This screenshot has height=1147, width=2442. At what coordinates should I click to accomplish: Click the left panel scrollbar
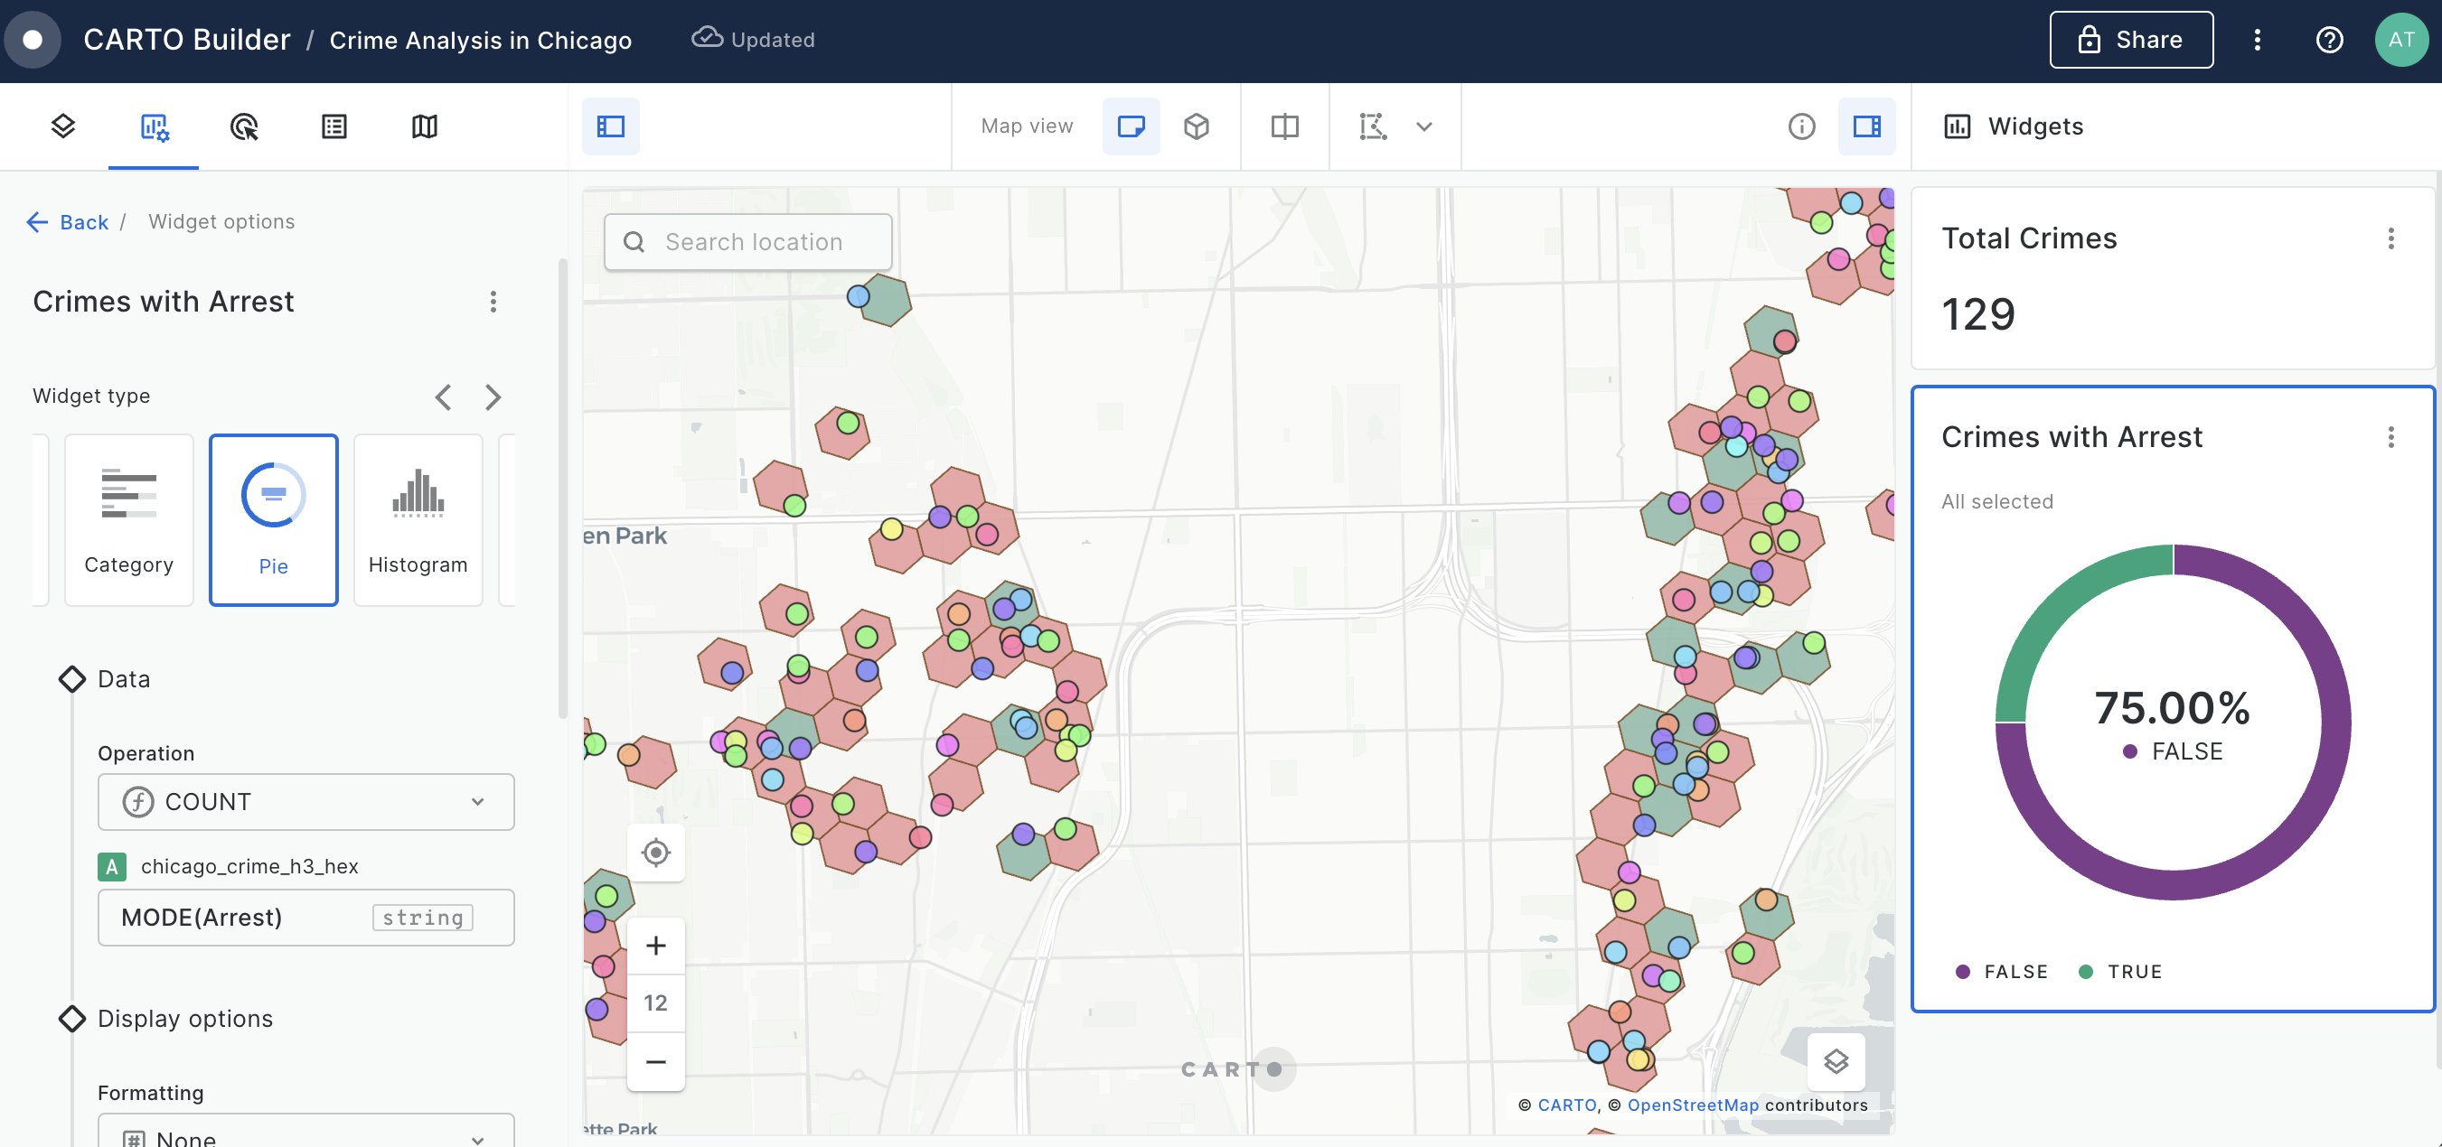coord(562,488)
